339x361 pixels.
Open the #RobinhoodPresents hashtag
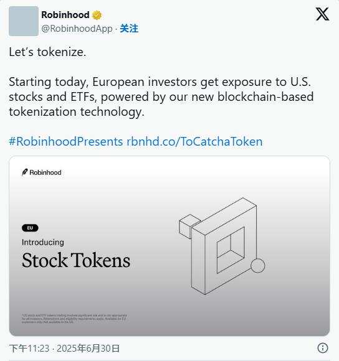click(x=66, y=141)
